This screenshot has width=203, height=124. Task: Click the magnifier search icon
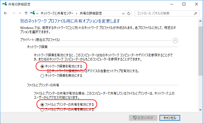(195, 13)
